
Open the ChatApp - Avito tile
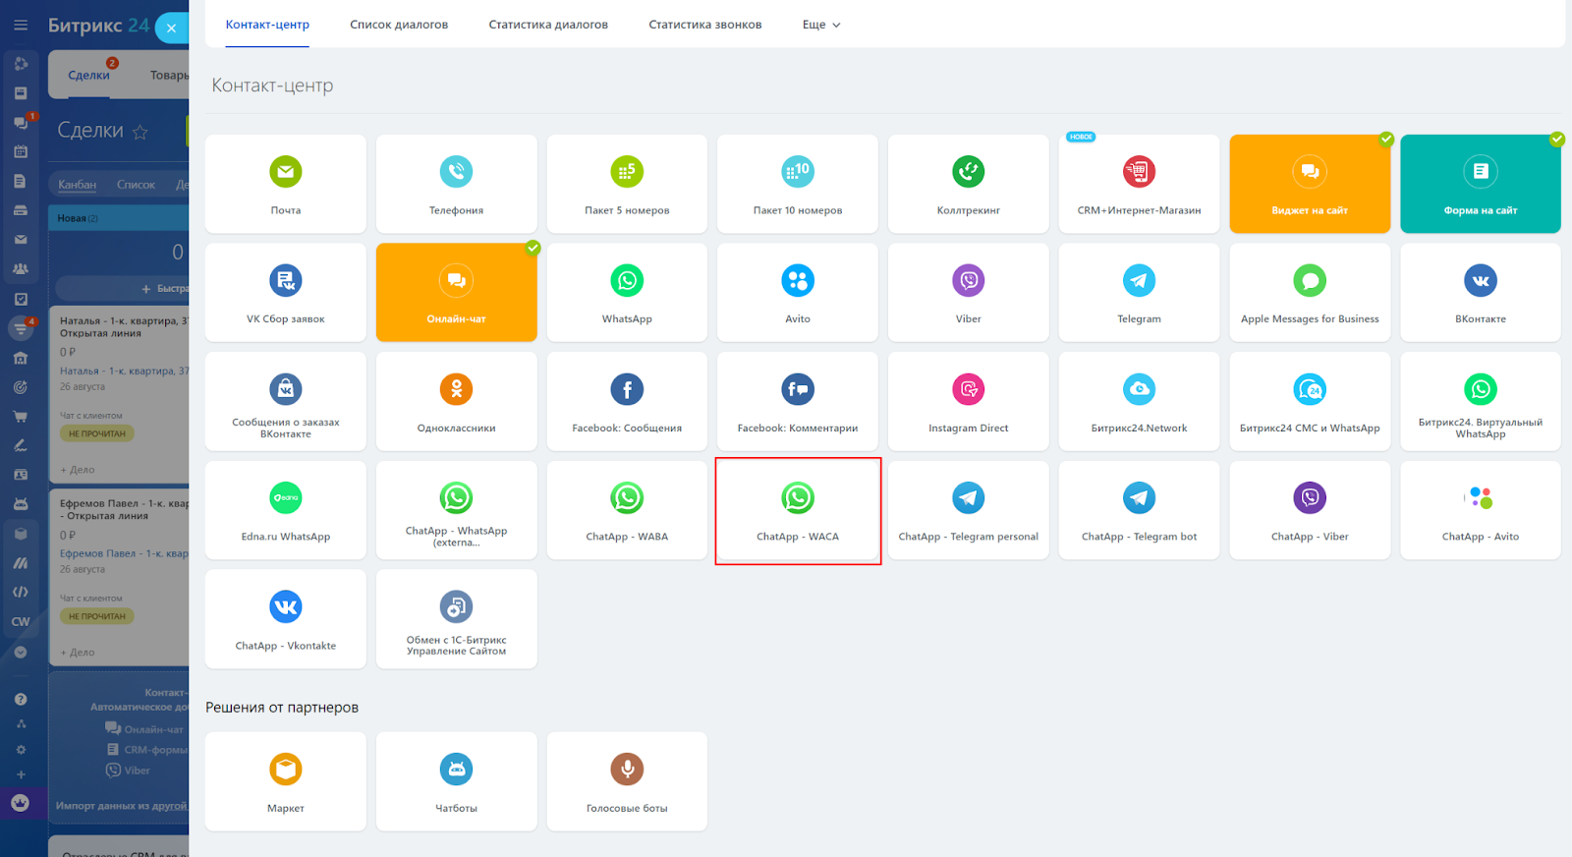click(x=1481, y=510)
